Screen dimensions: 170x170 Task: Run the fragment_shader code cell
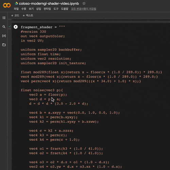coord(16,27)
